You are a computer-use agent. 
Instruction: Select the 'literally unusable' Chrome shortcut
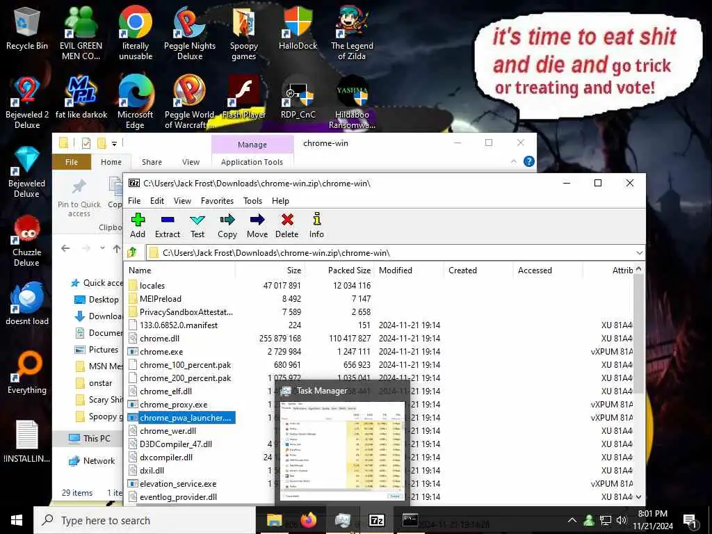pos(136,33)
